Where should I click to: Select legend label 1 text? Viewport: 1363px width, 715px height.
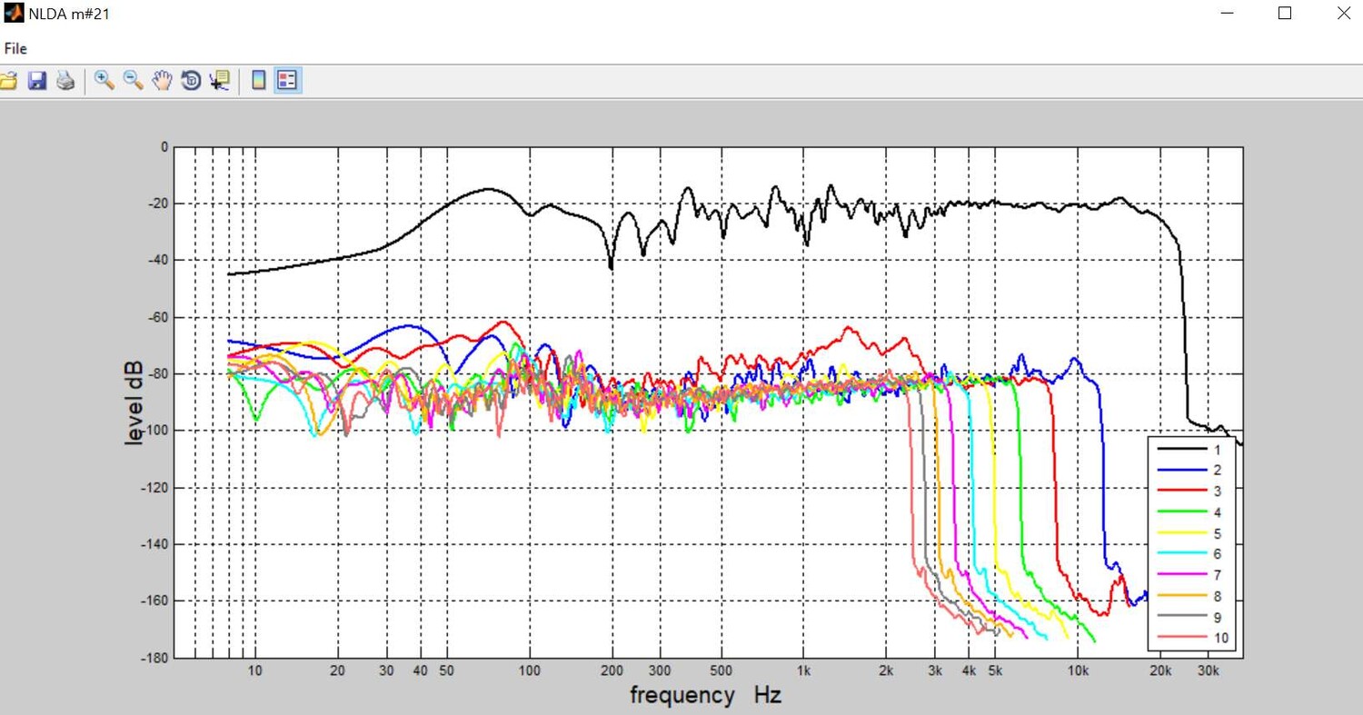coord(1217,450)
